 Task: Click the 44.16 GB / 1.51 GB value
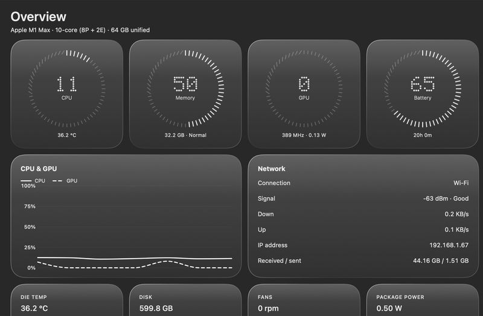pyautogui.click(x=441, y=261)
